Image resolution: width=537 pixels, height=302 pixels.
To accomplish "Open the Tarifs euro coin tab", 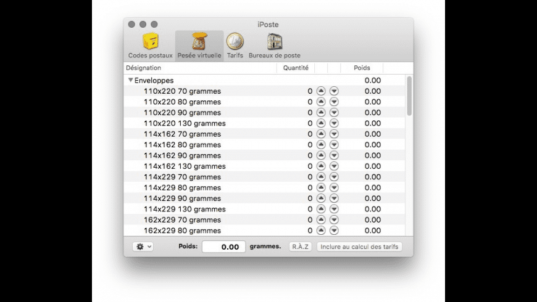I will [x=235, y=46].
